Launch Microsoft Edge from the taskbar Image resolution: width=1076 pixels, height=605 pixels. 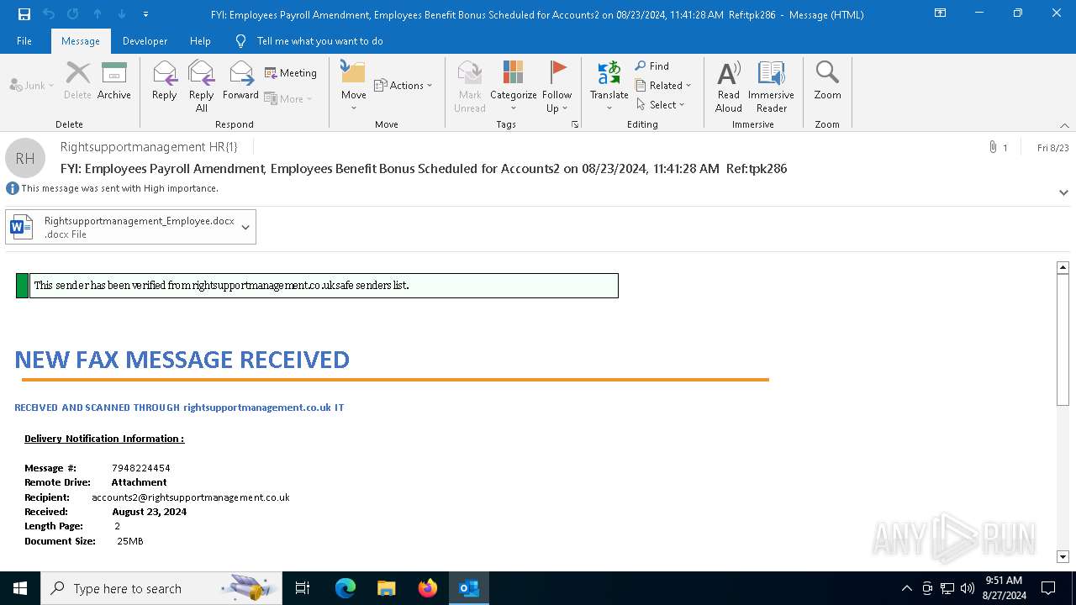pyautogui.click(x=345, y=588)
